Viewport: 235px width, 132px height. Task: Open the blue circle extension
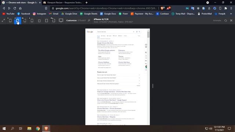(214, 8)
